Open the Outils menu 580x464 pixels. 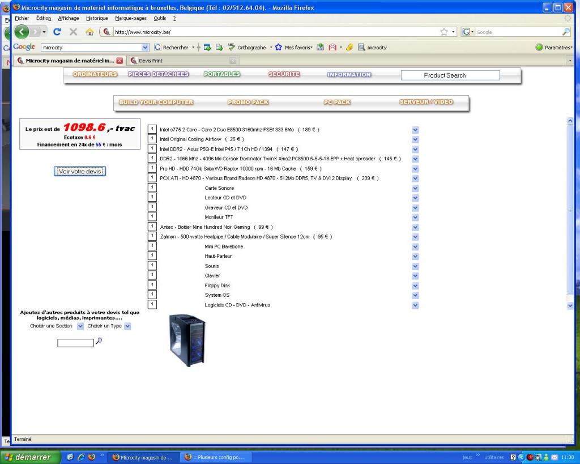point(160,18)
